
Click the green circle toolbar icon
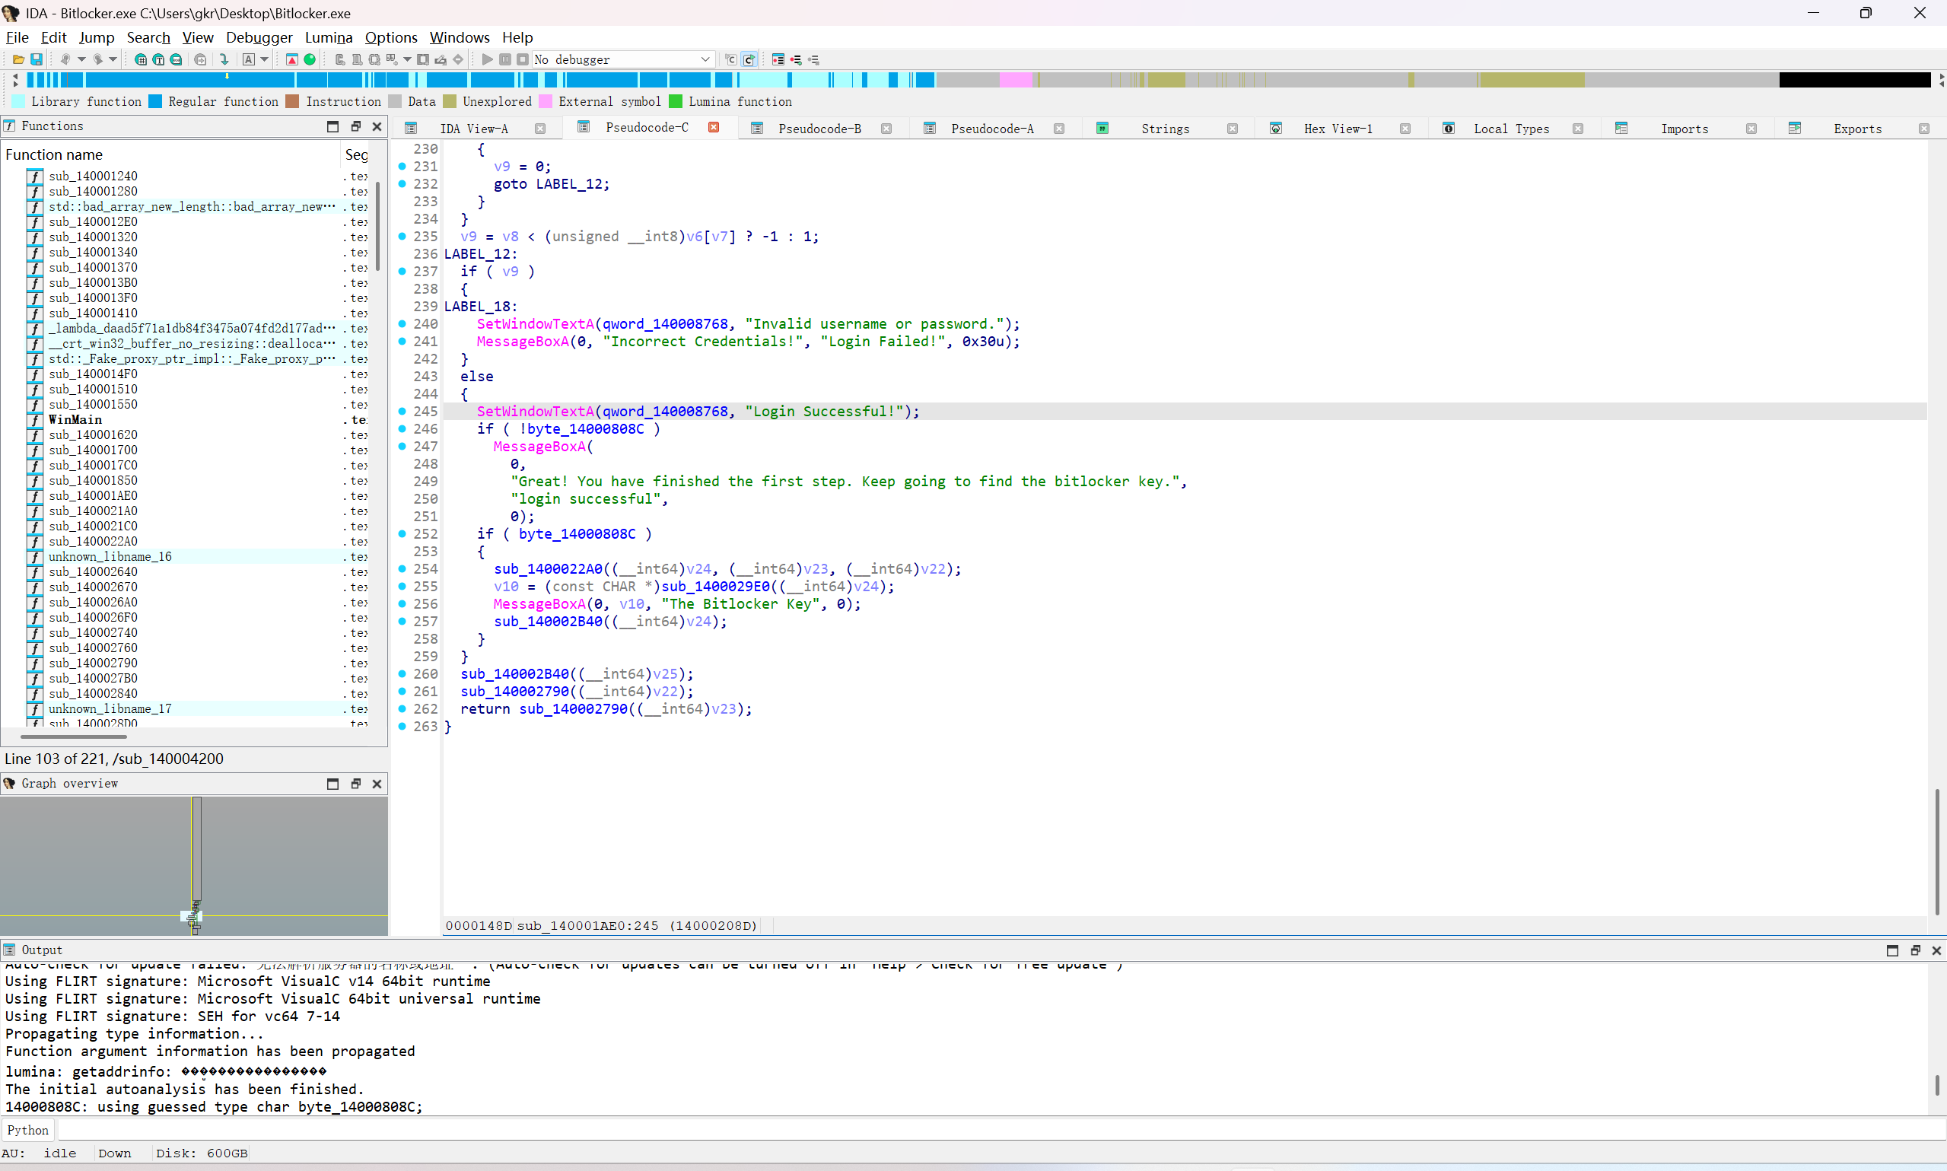tap(309, 59)
